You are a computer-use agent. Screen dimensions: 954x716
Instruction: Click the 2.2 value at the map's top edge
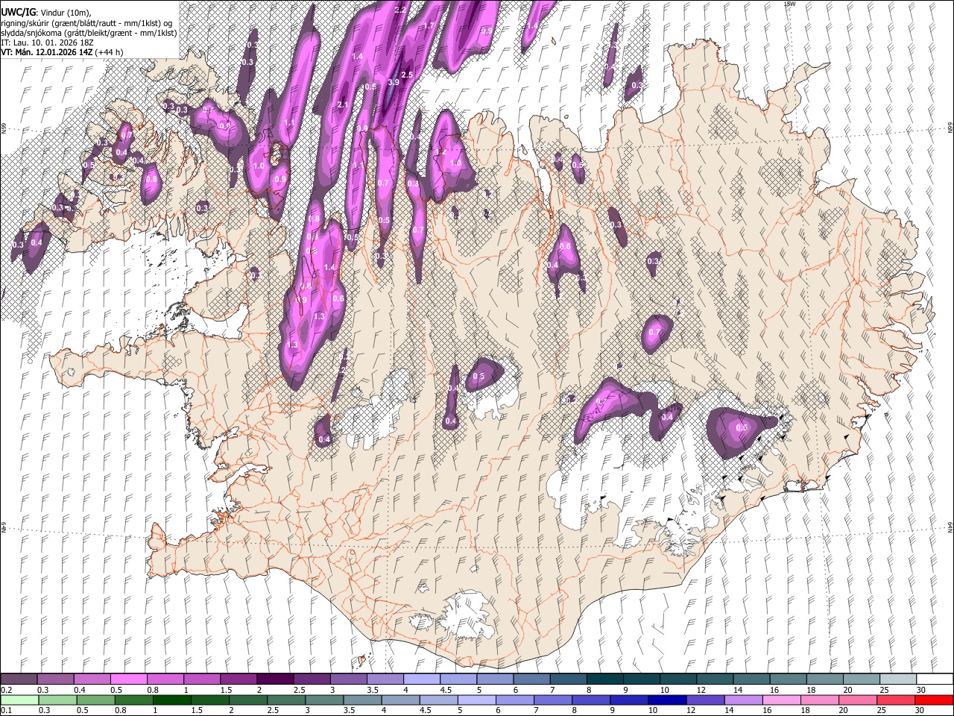coord(399,10)
